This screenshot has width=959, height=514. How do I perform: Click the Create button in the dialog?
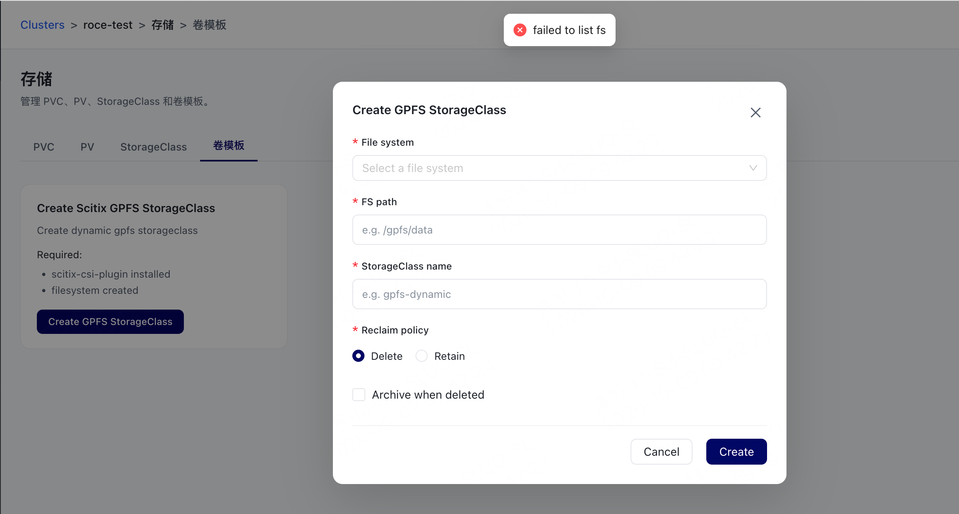[736, 452]
